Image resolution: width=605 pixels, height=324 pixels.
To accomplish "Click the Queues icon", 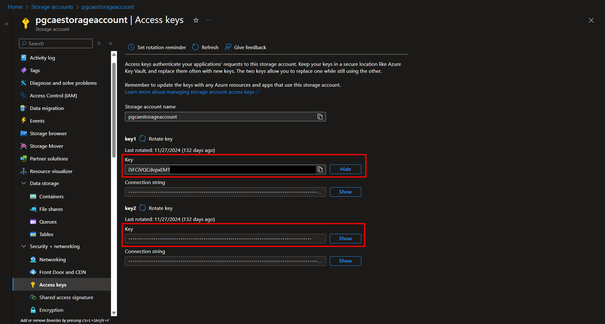I will pyautogui.click(x=33, y=222).
